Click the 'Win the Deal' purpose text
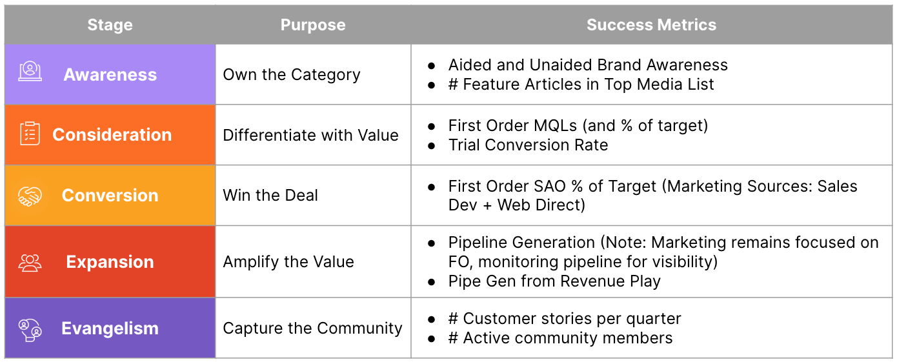The width and height of the screenshot is (897, 364). coord(270,196)
